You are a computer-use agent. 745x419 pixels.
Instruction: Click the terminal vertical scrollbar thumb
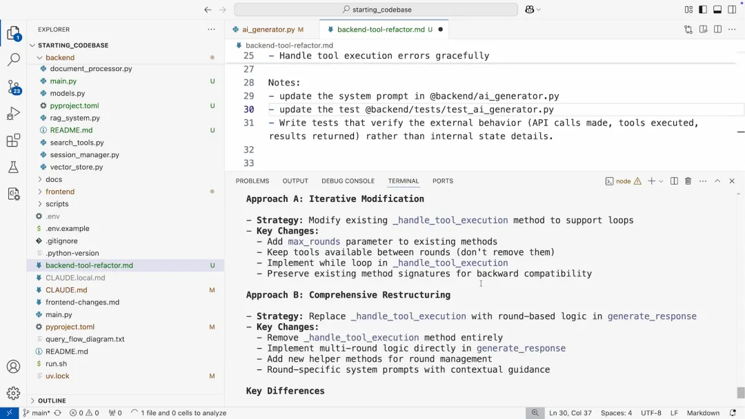pyautogui.click(x=741, y=393)
